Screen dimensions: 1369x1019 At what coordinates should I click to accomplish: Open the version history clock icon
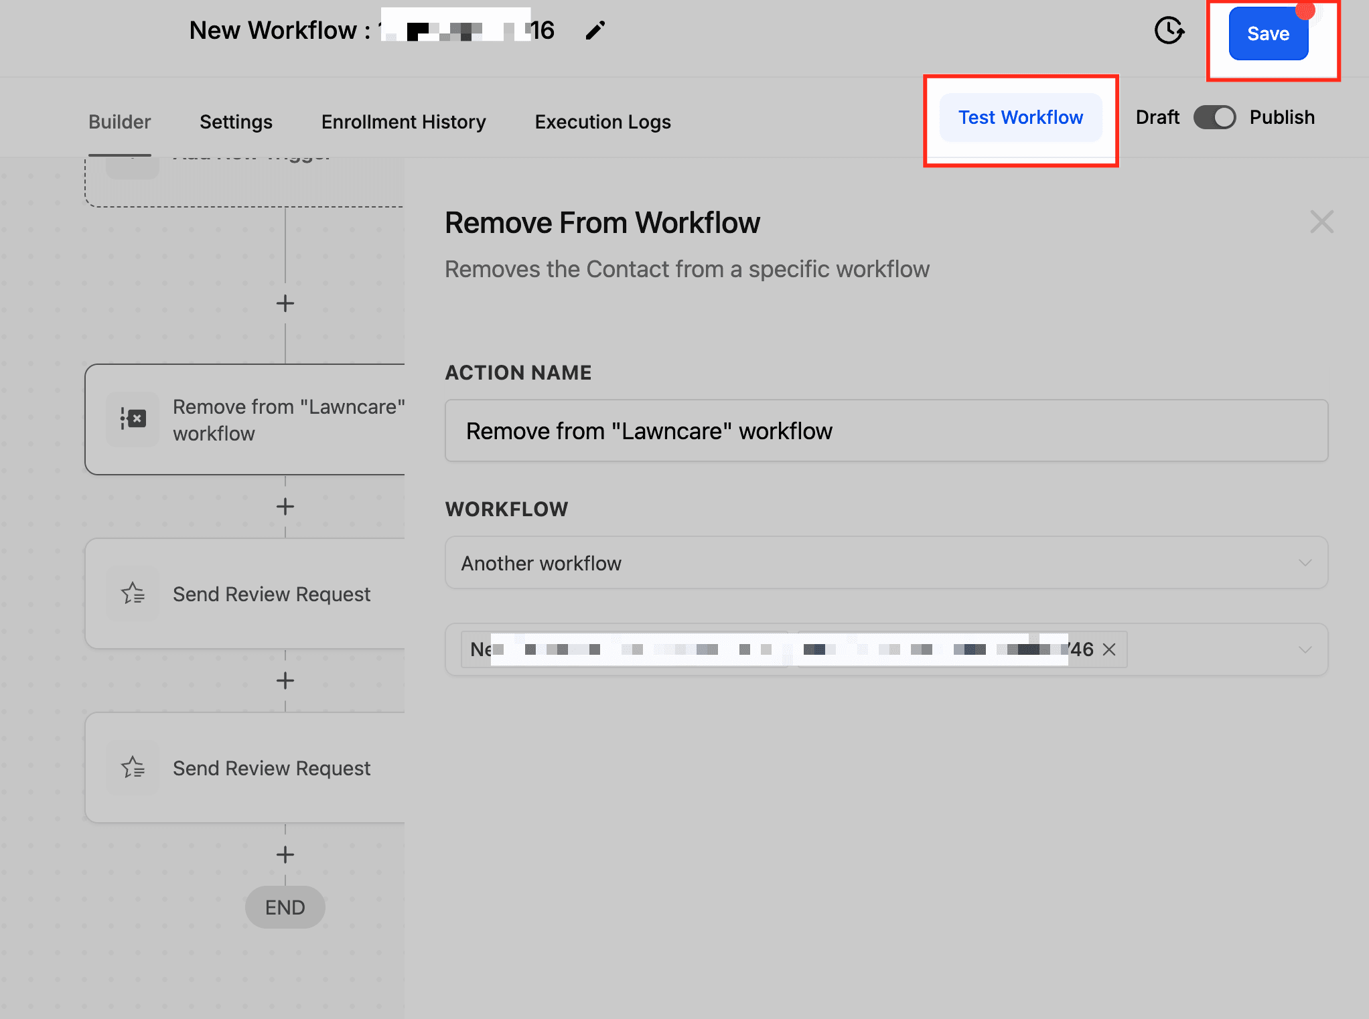tap(1169, 30)
